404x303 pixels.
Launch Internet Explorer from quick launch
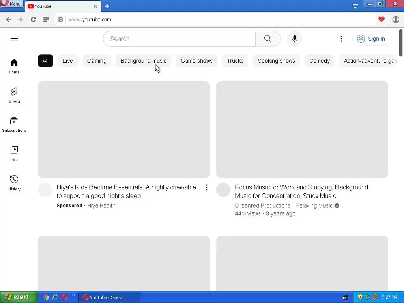pos(55,297)
